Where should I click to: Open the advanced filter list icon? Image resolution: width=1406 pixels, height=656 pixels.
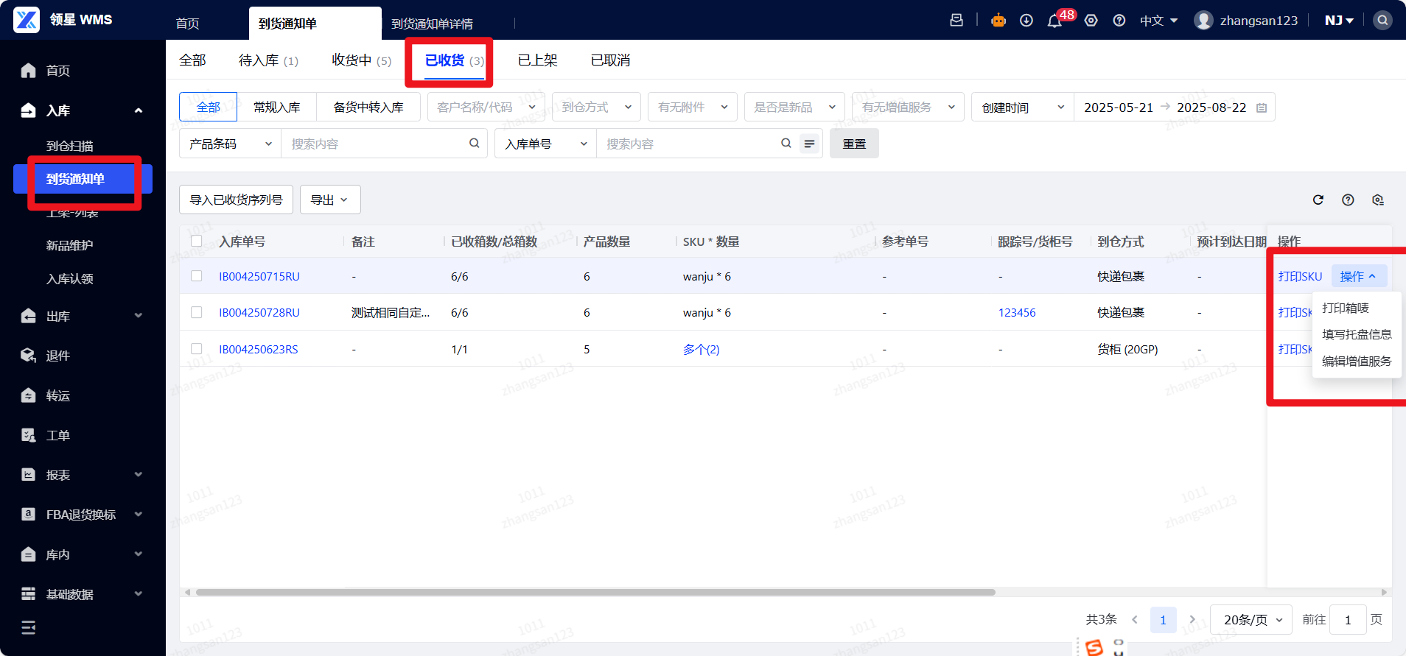809,144
